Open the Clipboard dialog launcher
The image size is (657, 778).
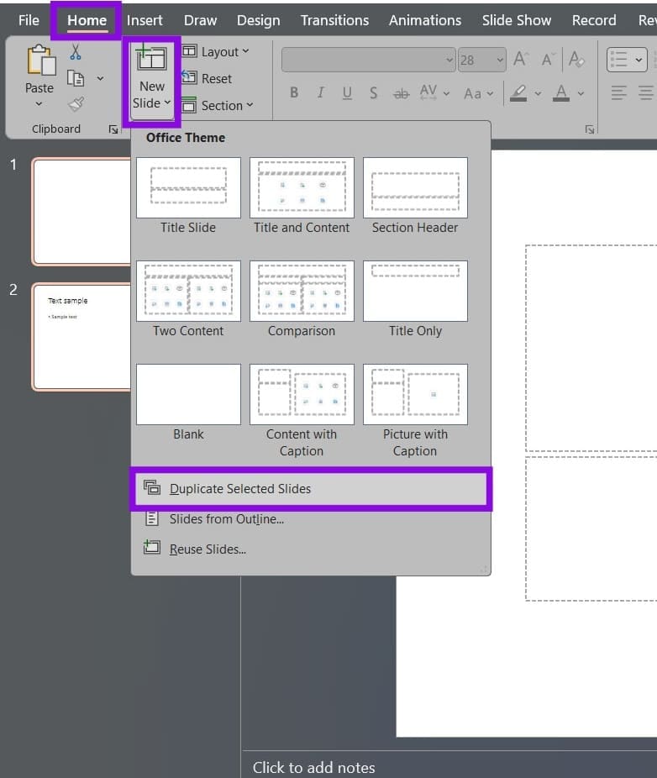click(113, 129)
